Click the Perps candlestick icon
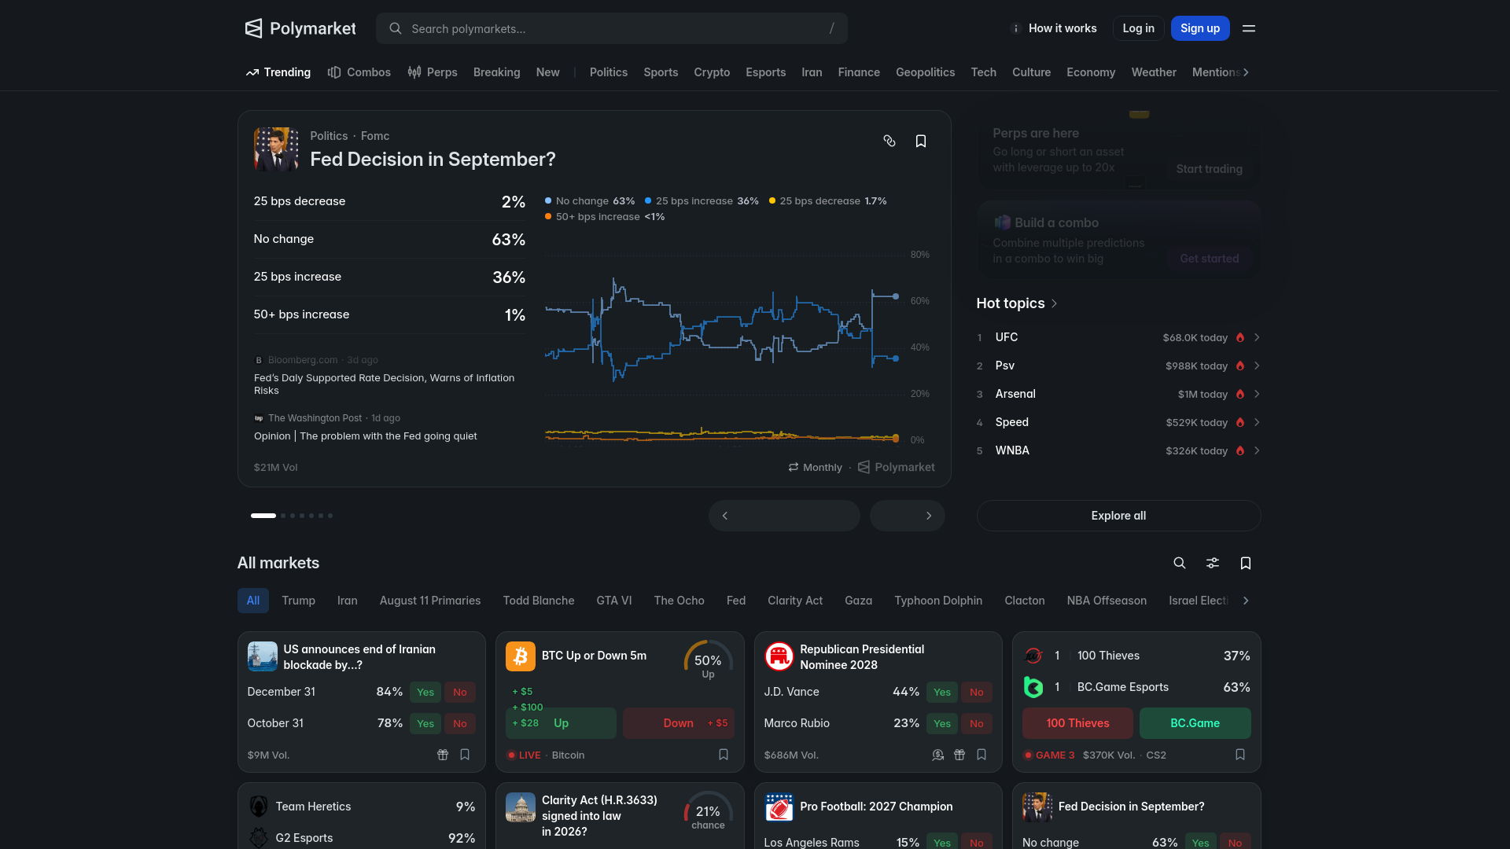 tap(414, 72)
